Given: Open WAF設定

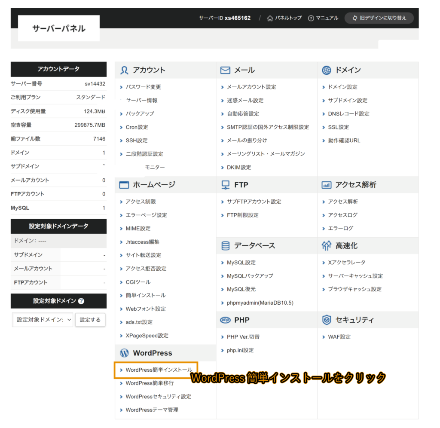Looking at the screenshot, I should pos(339,337).
